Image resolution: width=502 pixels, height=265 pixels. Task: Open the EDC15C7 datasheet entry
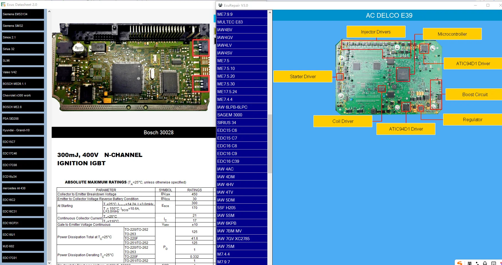coord(23,142)
